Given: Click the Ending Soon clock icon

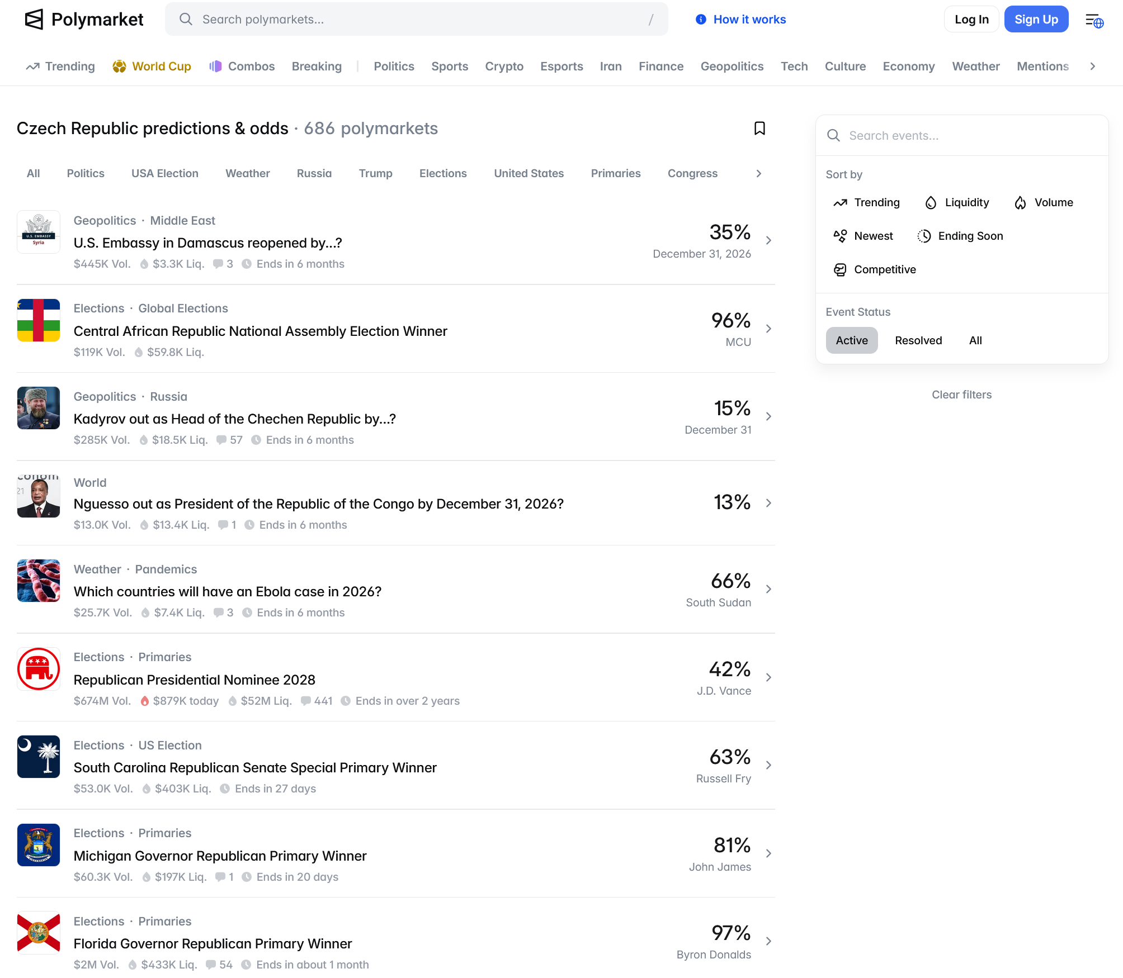Looking at the screenshot, I should [x=924, y=236].
